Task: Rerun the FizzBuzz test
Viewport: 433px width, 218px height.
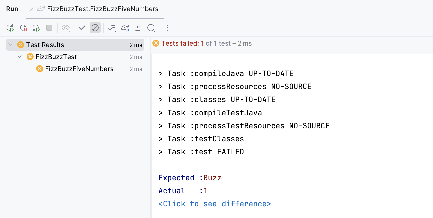Action: pos(10,28)
